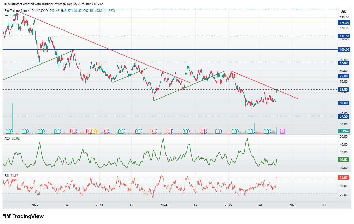Click red earnings marker beside the split marker
The width and height of the screenshot is (354, 224).
(x=89, y=131)
